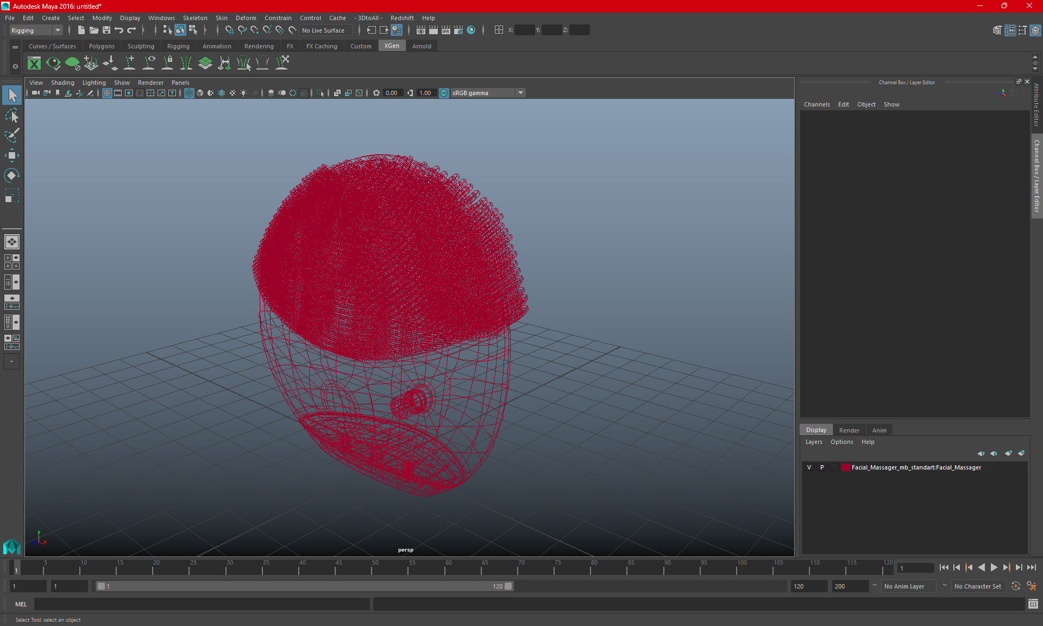
Task: Open the Deform menu
Action: click(246, 18)
